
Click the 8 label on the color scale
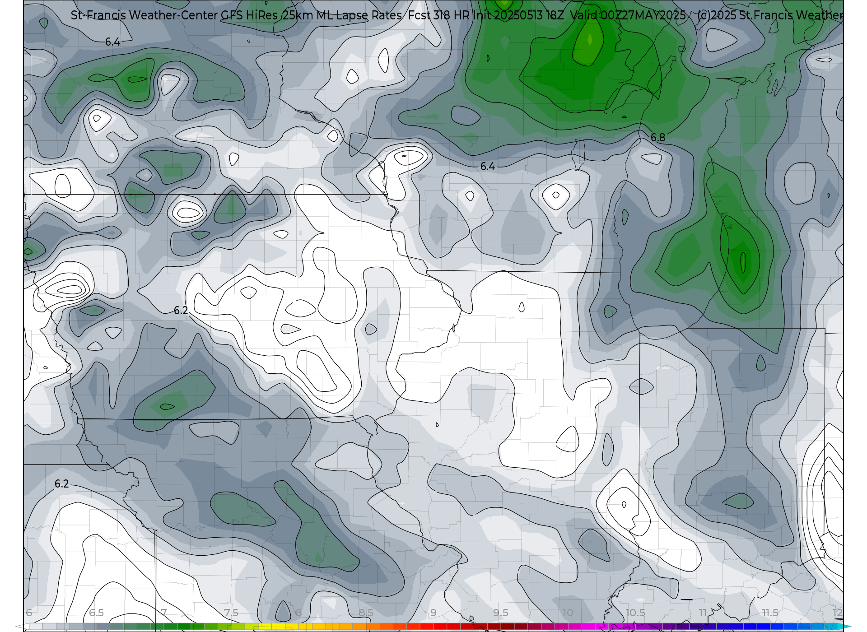coord(298,613)
